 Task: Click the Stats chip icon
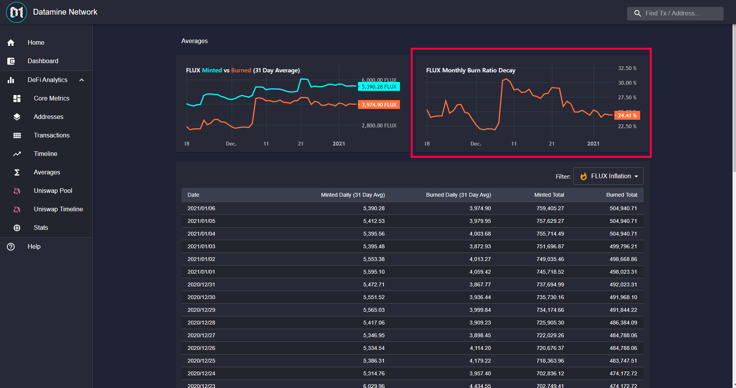[17, 228]
